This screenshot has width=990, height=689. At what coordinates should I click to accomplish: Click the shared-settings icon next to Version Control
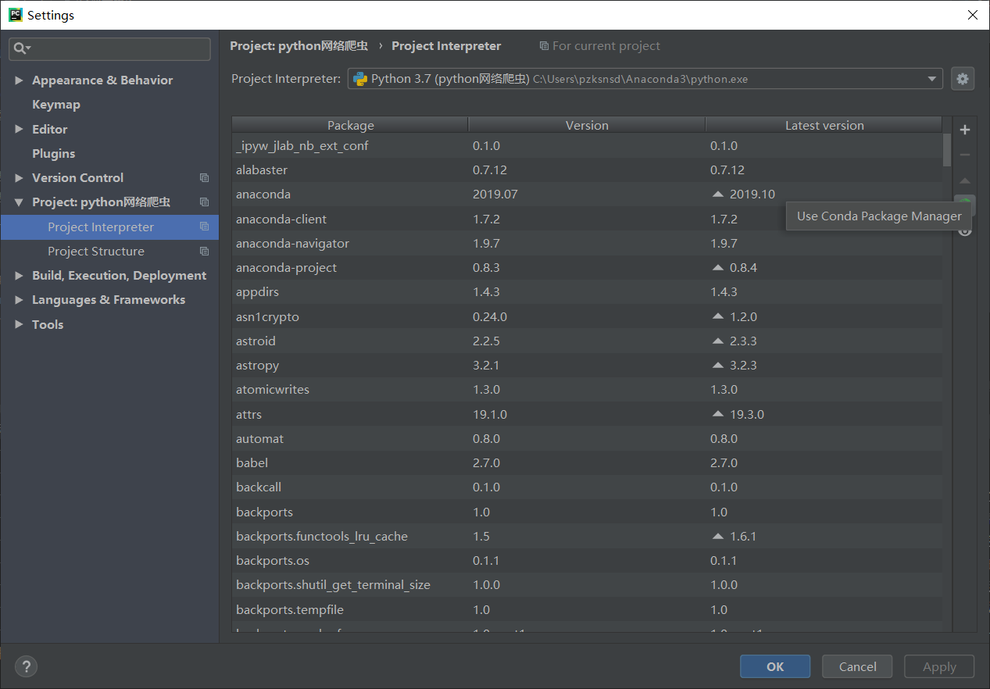tap(205, 177)
